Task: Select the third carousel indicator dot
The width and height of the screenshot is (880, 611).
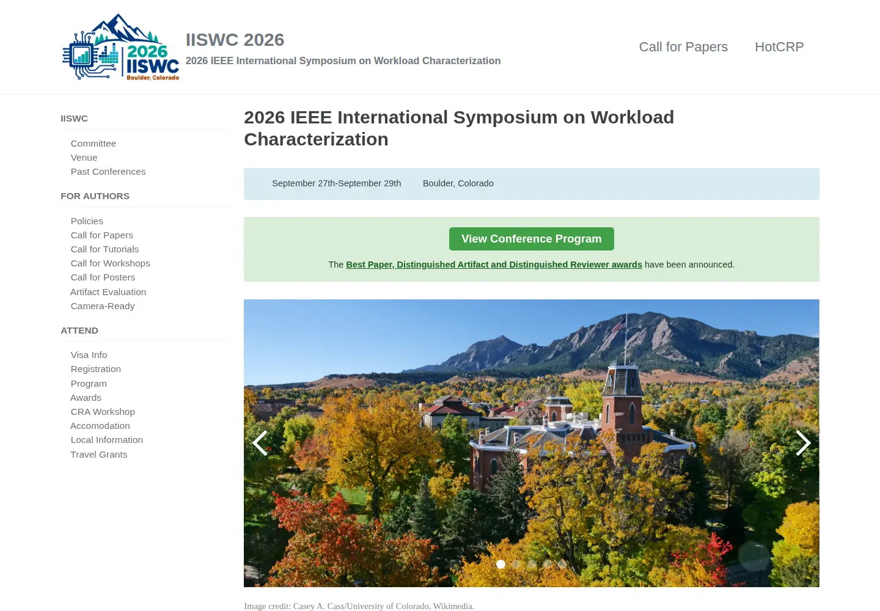Action: coord(532,565)
